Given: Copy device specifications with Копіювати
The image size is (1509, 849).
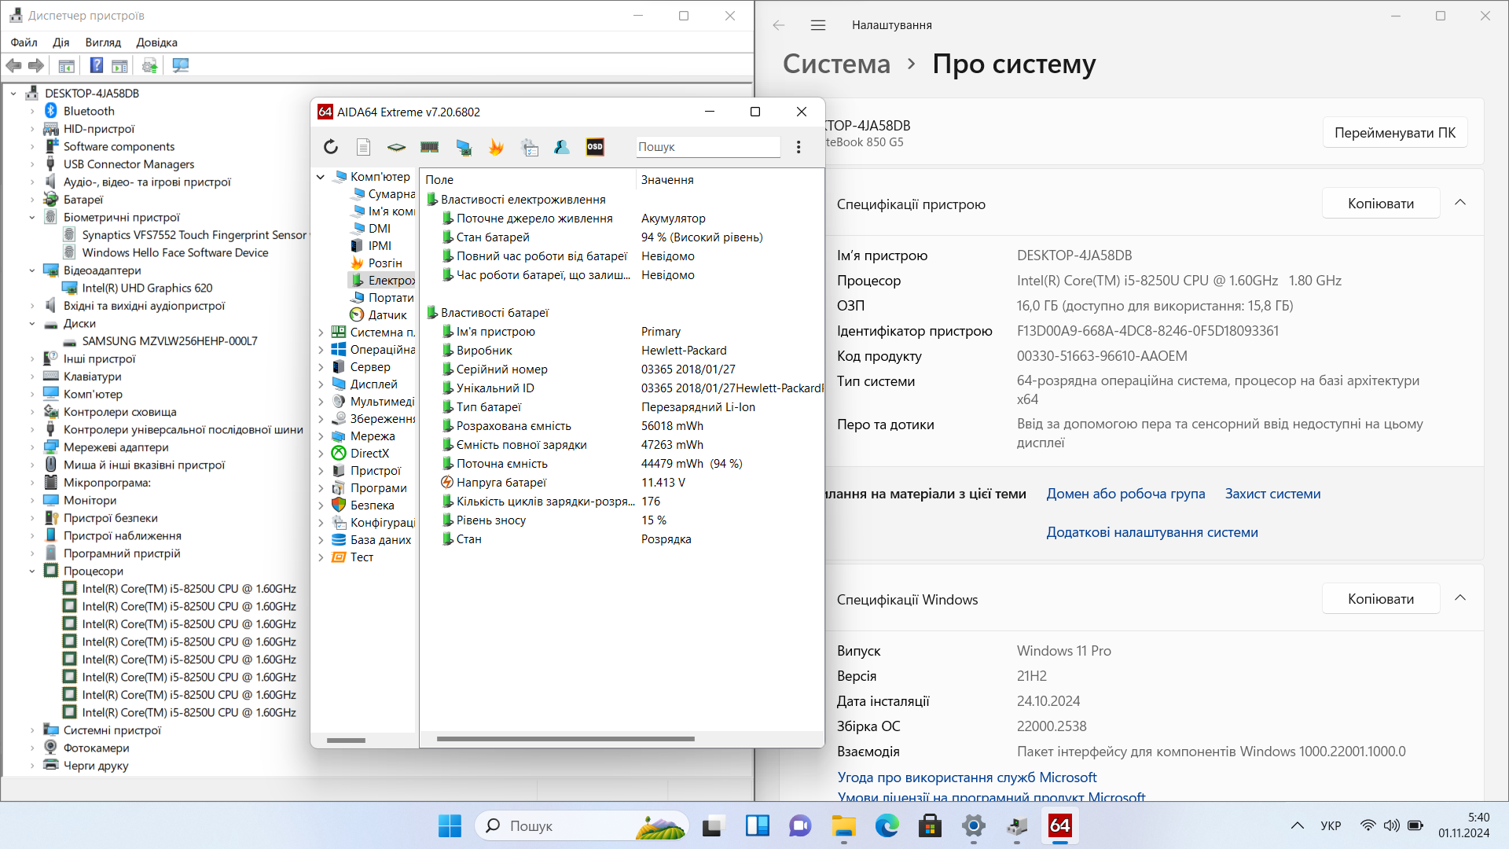Looking at the screenshot, I should [x=1381, y=204].
